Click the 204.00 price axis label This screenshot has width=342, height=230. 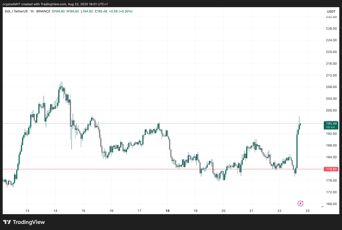[x=331, y=98]
